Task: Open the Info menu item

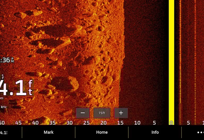Action: point(155,132)
